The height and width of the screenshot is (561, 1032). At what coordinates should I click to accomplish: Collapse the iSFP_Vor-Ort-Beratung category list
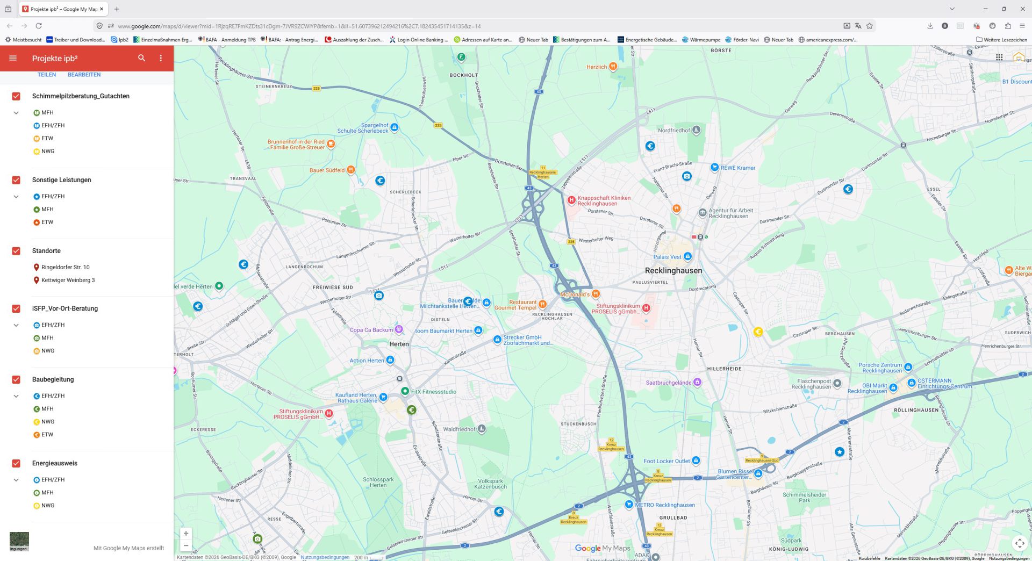click(16, 325)
